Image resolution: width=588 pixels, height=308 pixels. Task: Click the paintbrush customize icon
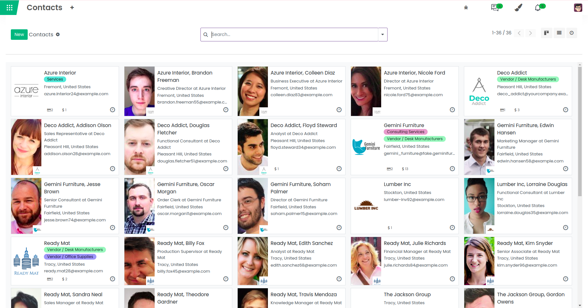coord(518,8)
